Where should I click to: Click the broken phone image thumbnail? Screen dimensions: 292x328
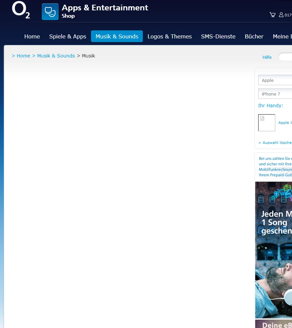pos(267,123)
